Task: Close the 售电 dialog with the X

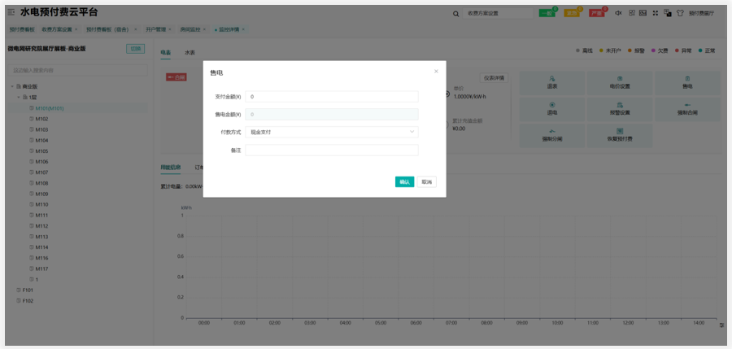Action: (436, 72)
